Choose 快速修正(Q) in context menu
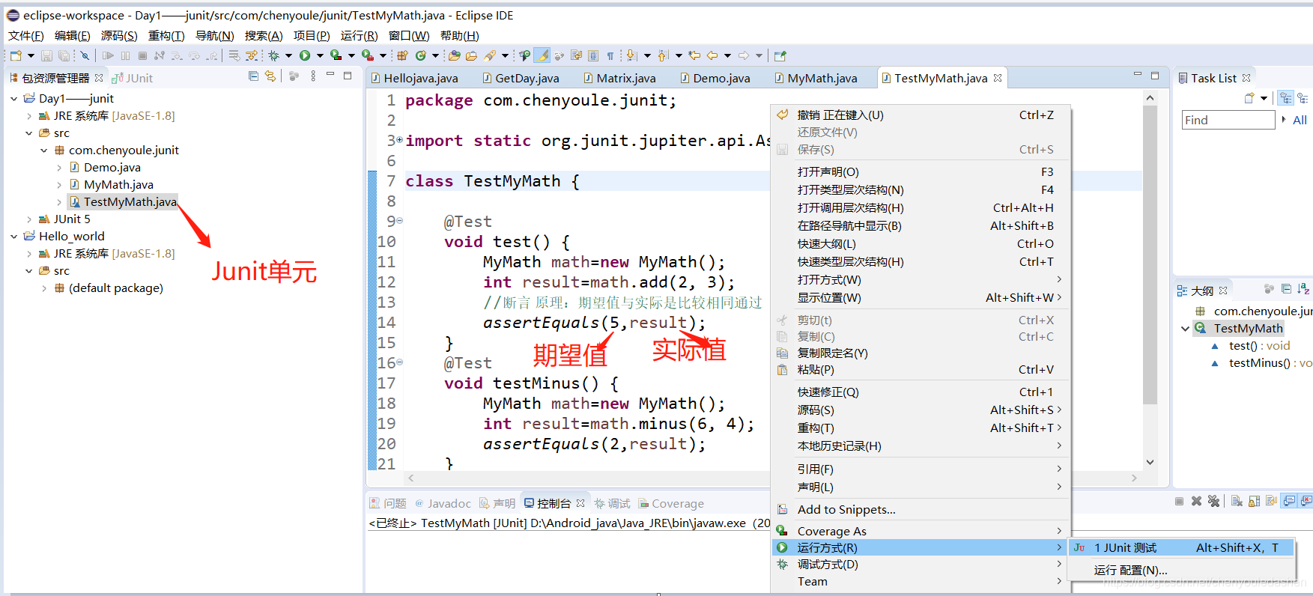 [921, 392]
